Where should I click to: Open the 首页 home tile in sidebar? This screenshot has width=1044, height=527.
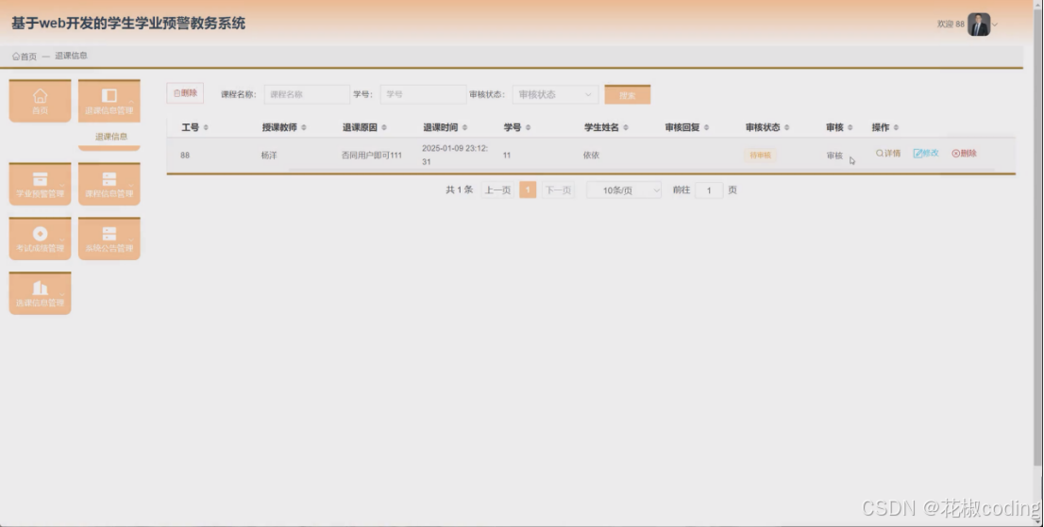pyautogui.click(x=40, y=101)
